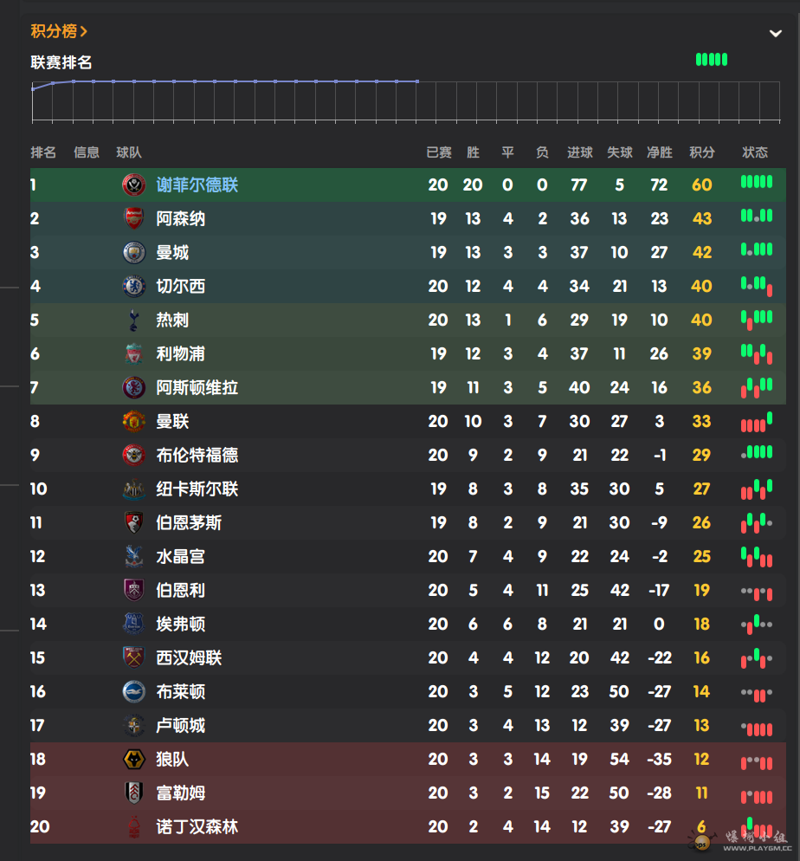Screen dimensions: 800x861
Task: Sort table by 净胜 column header
Action: point(659,152)
